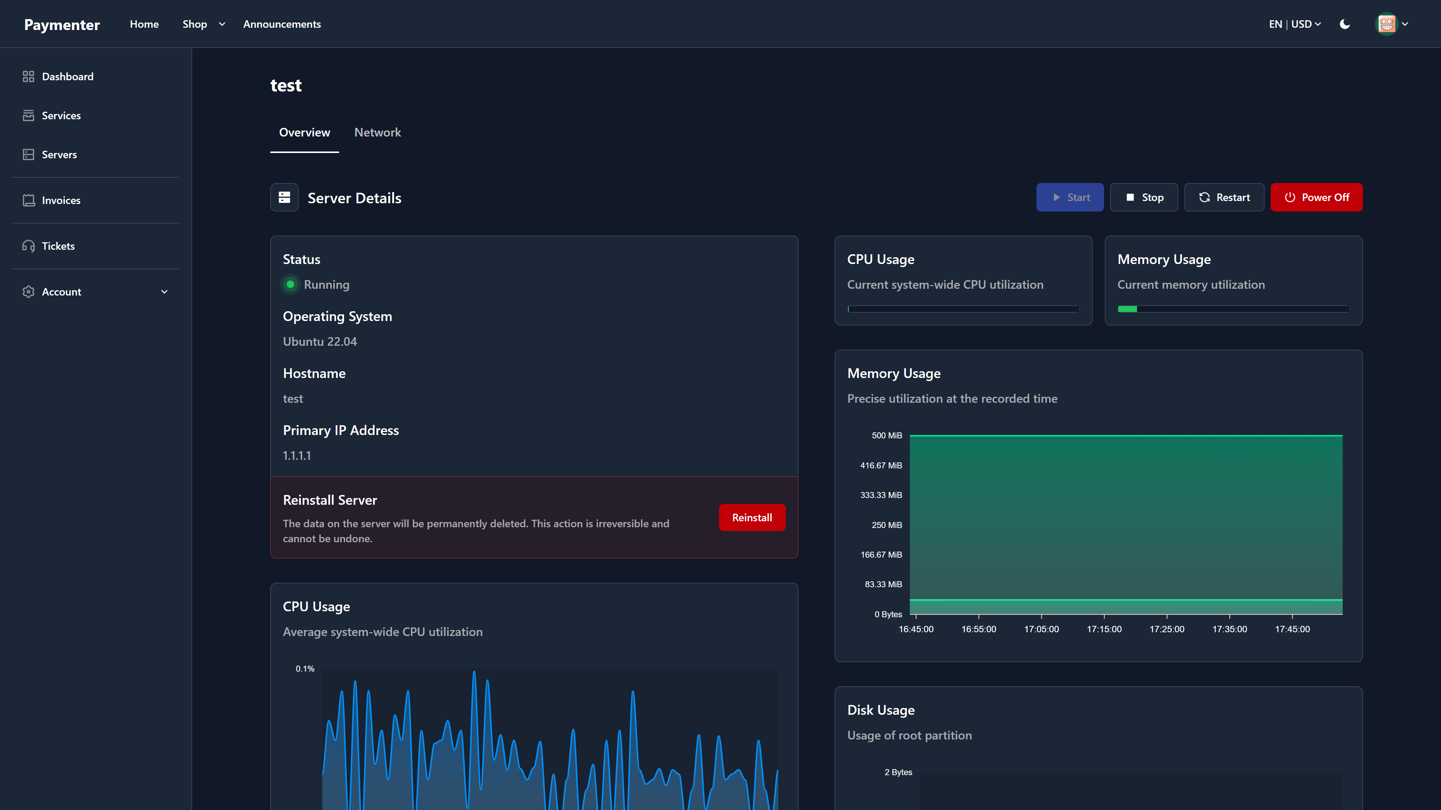
Task: Click the CPU Usage progress bar
Action: [963, 309]
